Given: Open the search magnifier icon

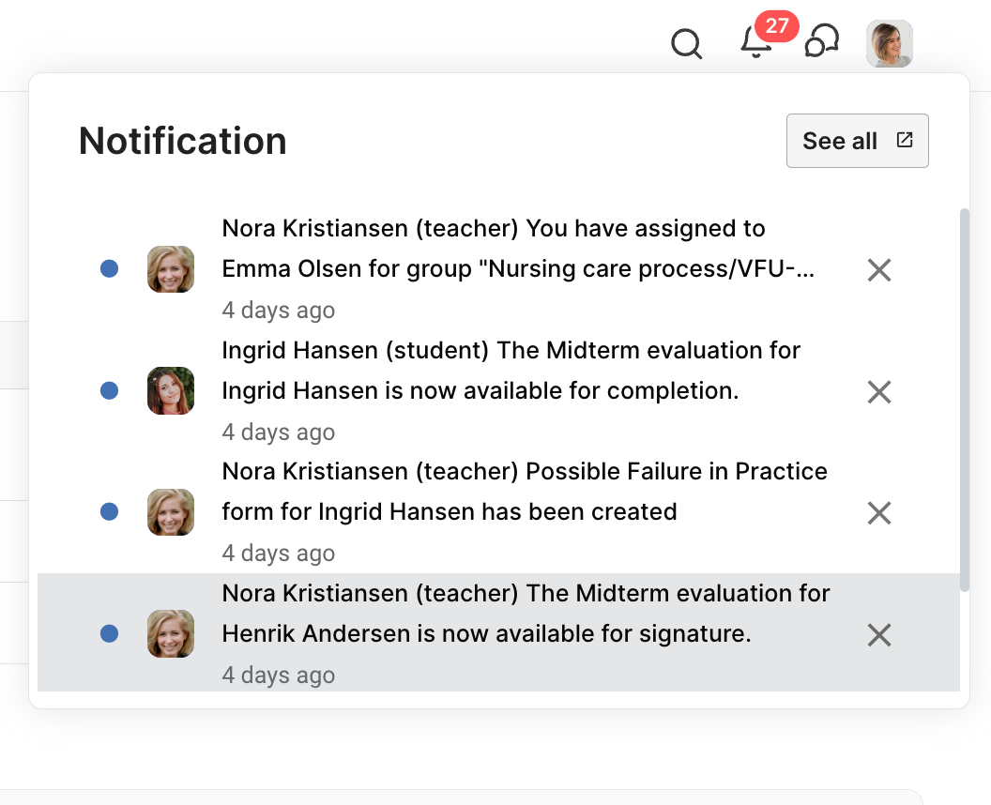Looking at the screenshot, I should tap(687, 43).
